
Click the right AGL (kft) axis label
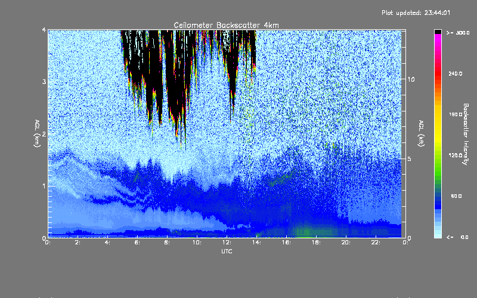[421, 134]
